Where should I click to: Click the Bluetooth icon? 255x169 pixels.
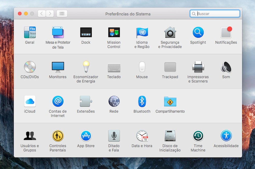coord(142,101)
